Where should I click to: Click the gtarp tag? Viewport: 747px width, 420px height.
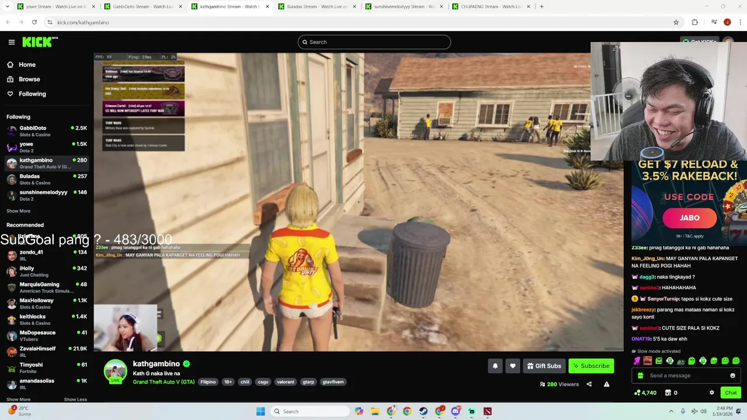(x=308, y=382)
